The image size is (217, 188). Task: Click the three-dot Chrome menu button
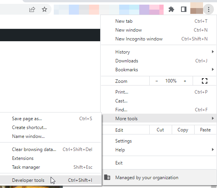pos(208,9)
